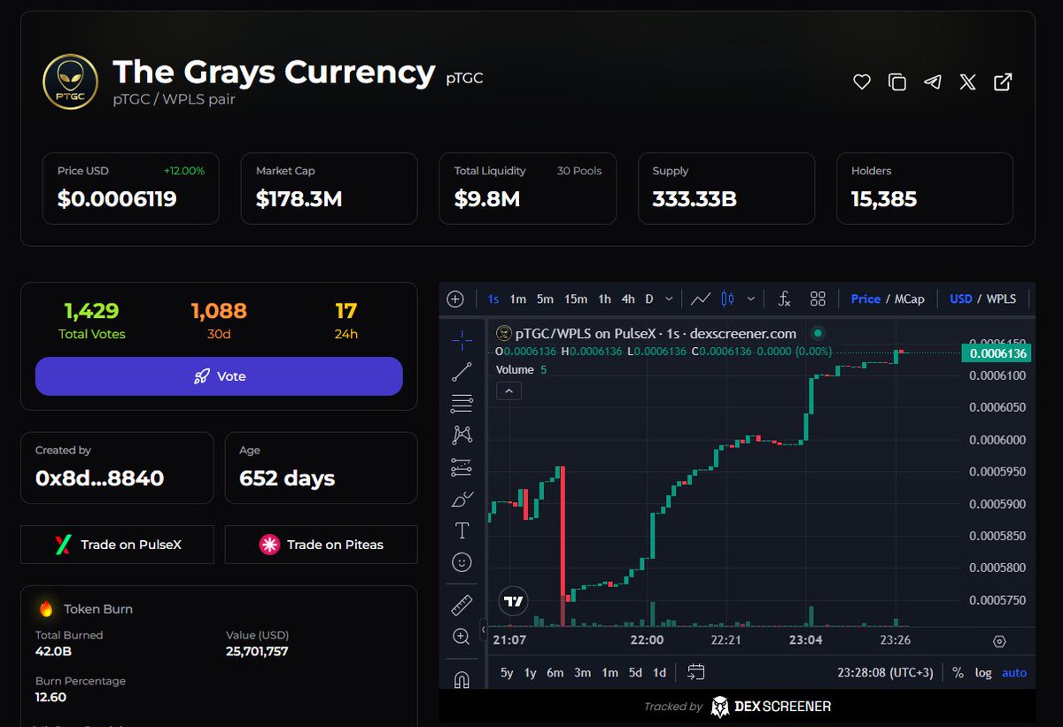
Task: Click the $178.3M Market Cap value
Action: [299, 199]
